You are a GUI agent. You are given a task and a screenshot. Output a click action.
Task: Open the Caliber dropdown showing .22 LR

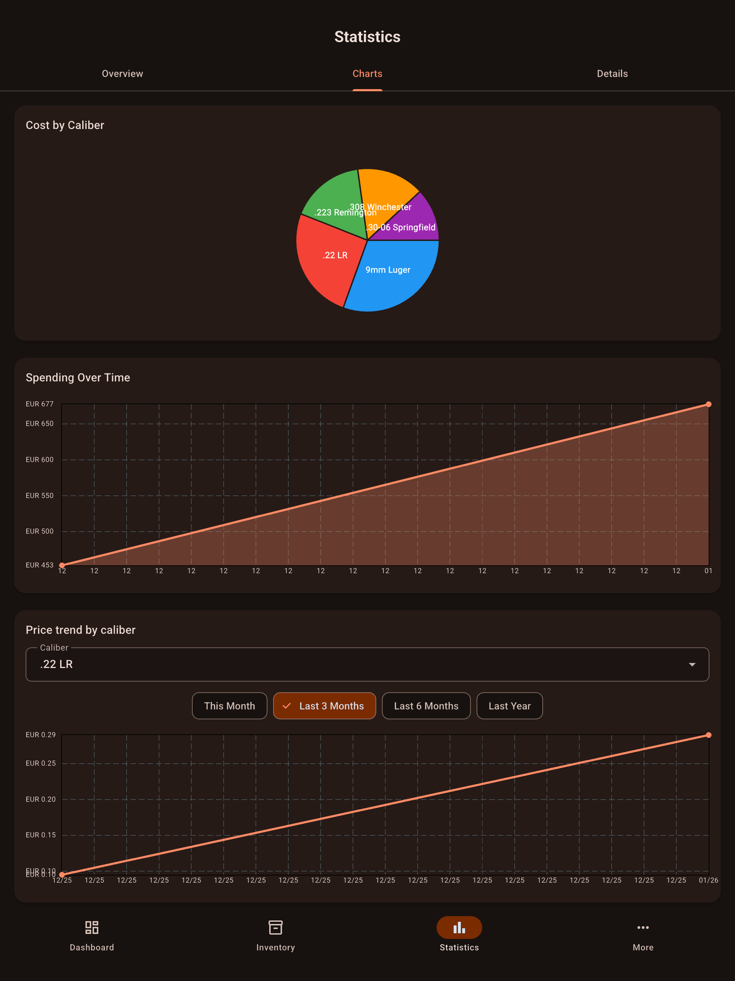[x=367, y=664]
